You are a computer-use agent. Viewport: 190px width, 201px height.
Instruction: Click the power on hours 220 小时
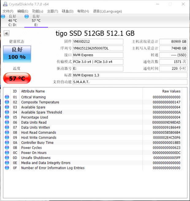pos(173,69)
